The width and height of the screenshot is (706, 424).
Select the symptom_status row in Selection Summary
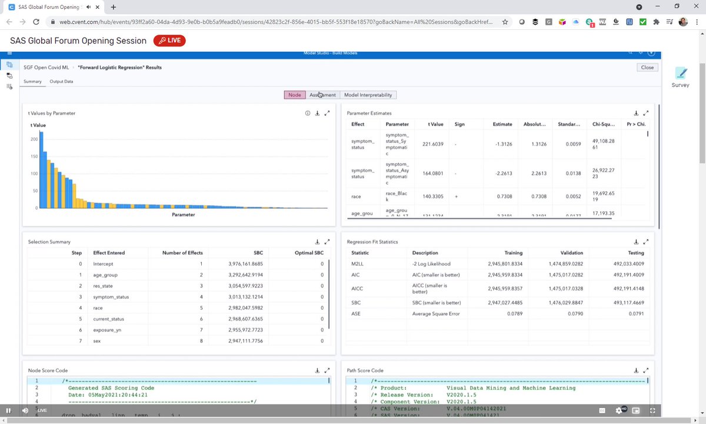click(178, 296)
